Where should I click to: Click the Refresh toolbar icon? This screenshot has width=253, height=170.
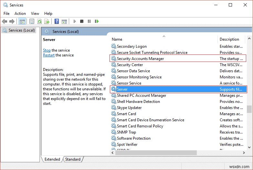[39, 21]
